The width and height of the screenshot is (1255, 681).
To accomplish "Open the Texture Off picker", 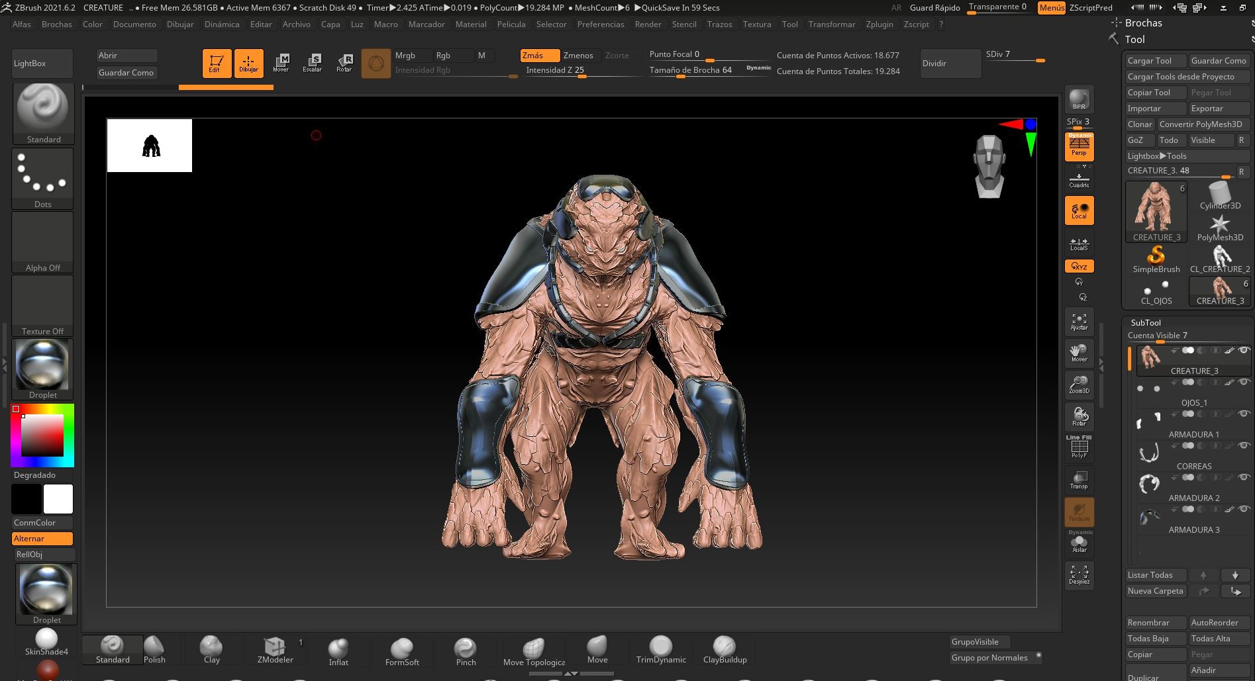I will click(43, 305).
